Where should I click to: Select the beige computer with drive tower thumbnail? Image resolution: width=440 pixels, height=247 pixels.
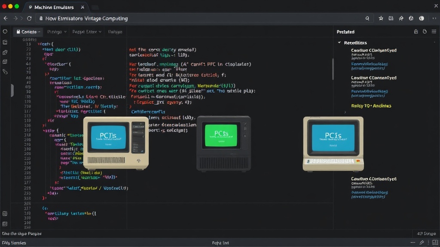tap(116, 143)
